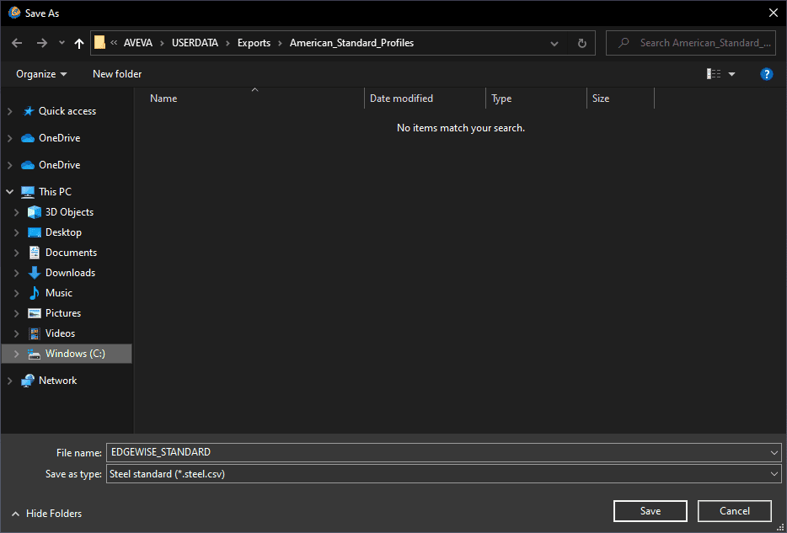Sort by the Name column
The height and width of the screenshot is (533, 787).
pos(163,99)
